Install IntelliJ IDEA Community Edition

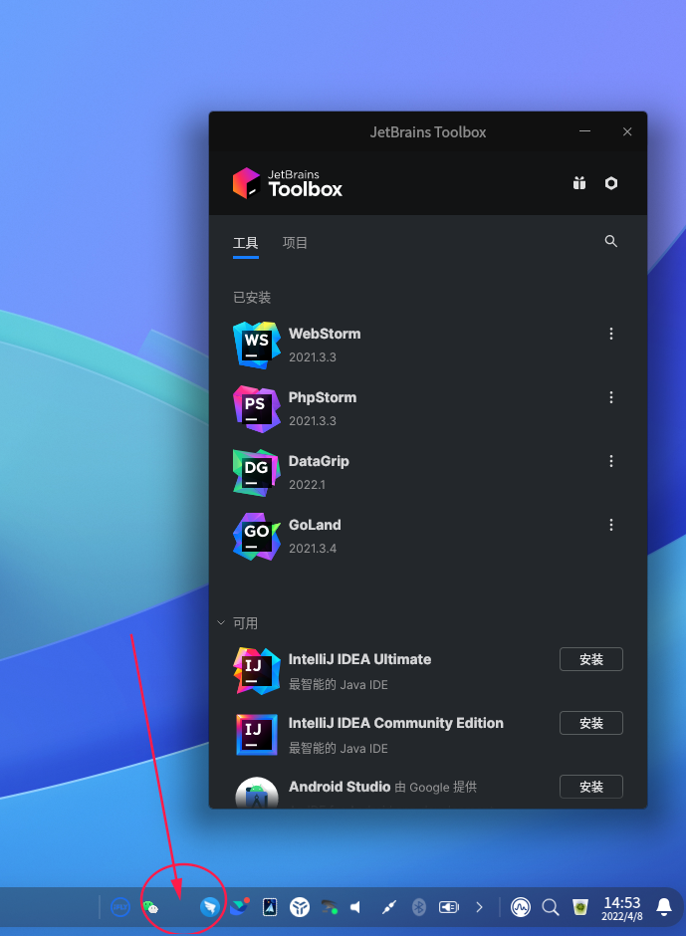point(591,723)
